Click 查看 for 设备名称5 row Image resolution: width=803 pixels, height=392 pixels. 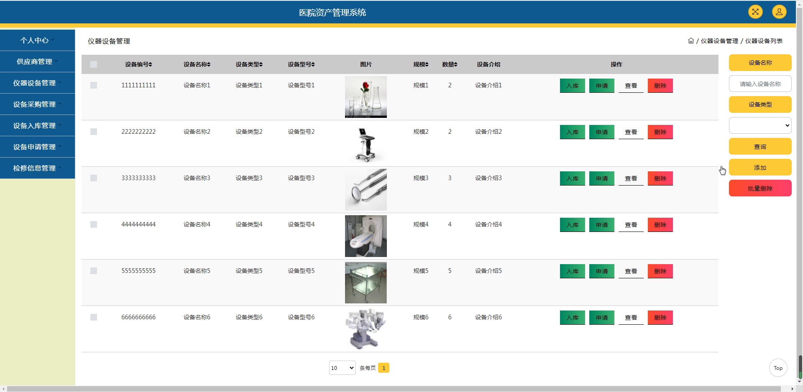(631, 271)
